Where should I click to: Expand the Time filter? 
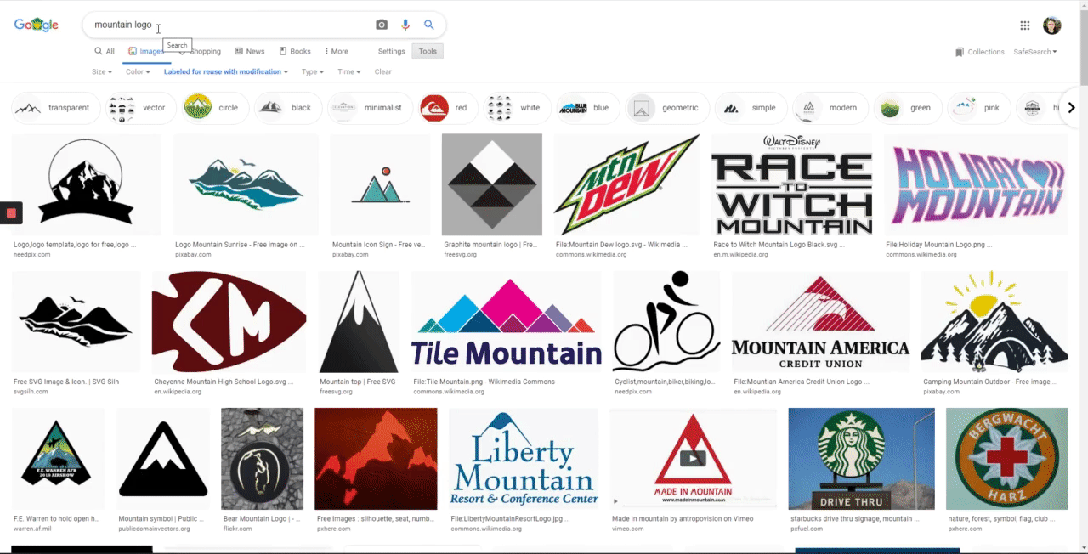[x=349, y=71]
